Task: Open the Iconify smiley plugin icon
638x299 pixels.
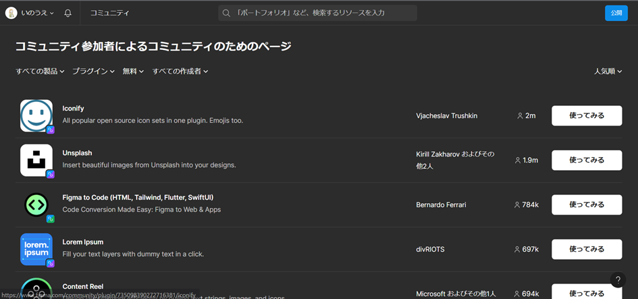Action: [36, 116]
